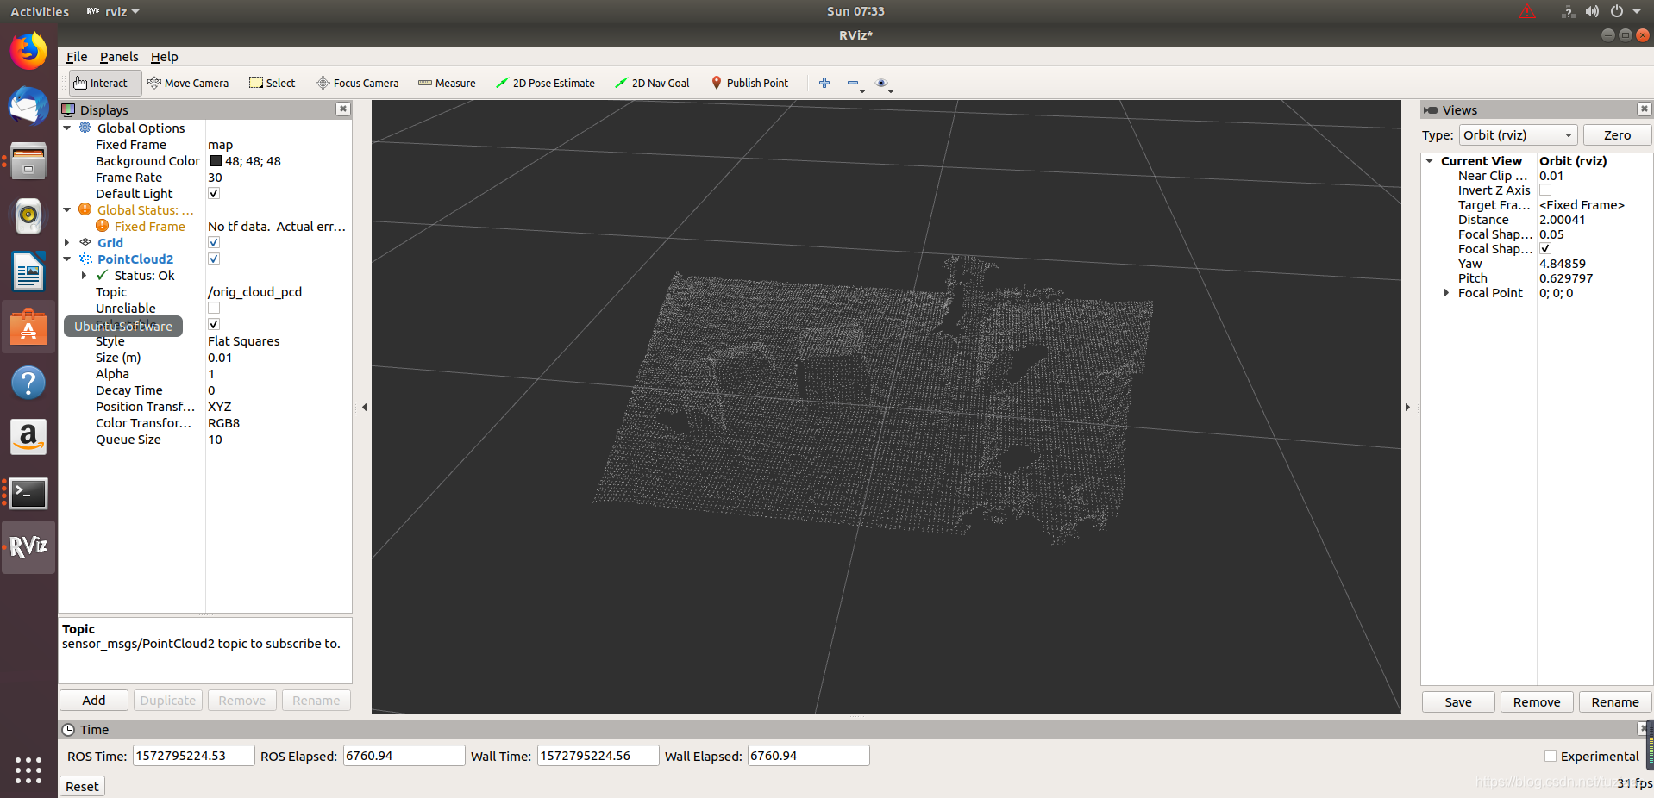The image size is (1654, 798).
Task: Collapse Global Status tree node
Action: (67, 209)
